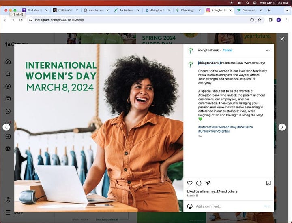The image size is (292, 223).
Task: Open profile avatar in sidebar
Action: click(x=8, y=149)
